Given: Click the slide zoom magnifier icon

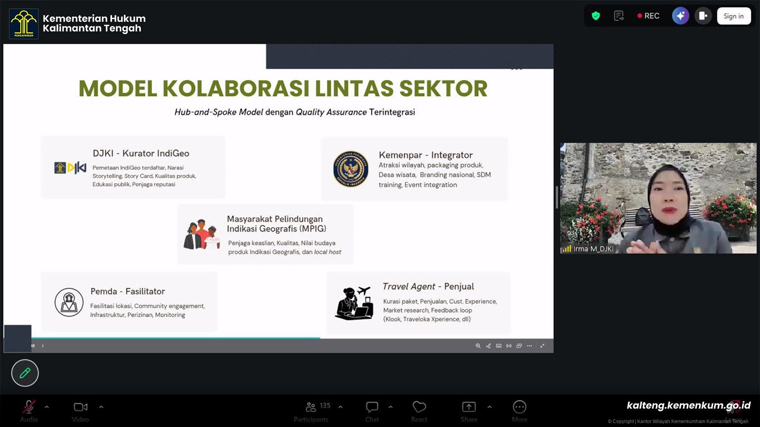Looking at the screenshot, I should (478, 346).
